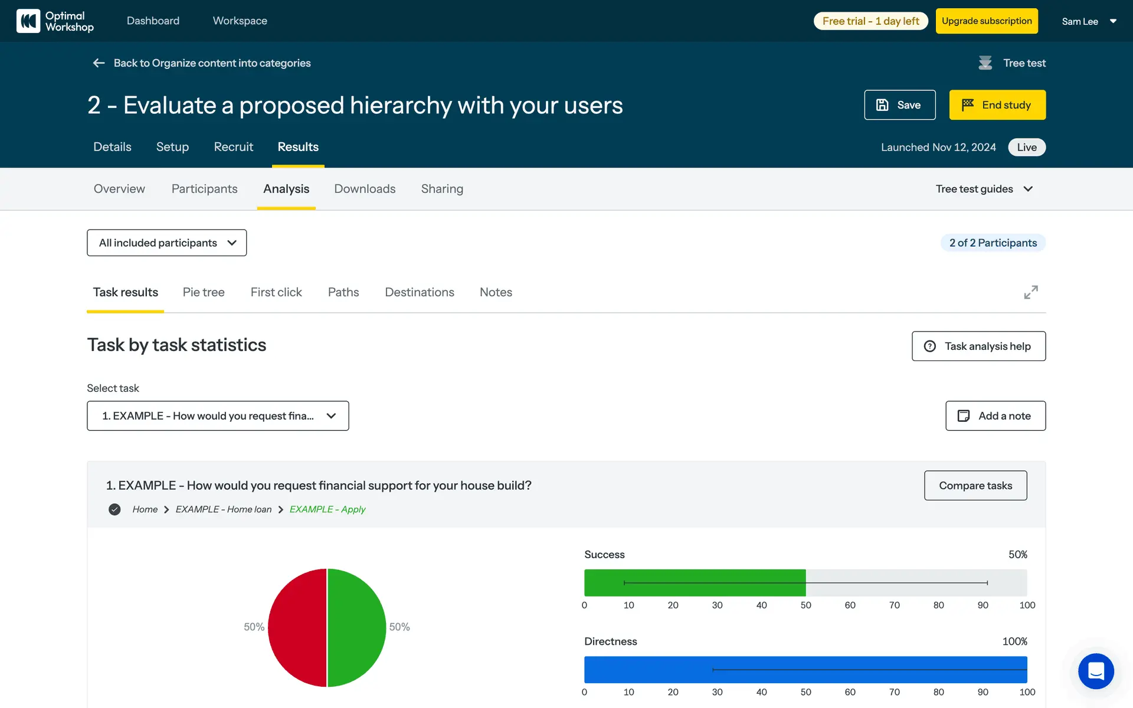Click End study button
Image resolution: width=1133 pixels, height=708 pixels.
[x=997, y=105]
